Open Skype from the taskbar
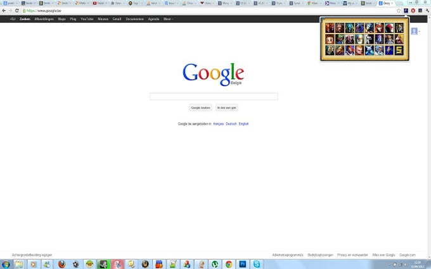The height and width of the screenshot is (269, 431). coord(257,265)
